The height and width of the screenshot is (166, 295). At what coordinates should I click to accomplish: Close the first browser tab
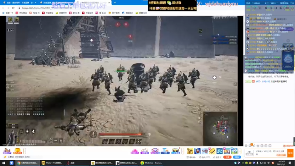coord(35,3)
